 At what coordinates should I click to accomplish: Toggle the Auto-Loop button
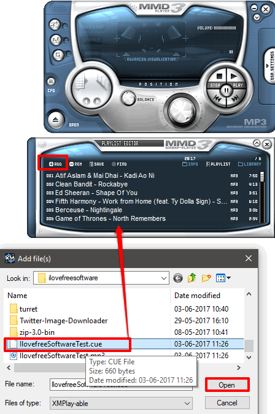click(55, 25)
